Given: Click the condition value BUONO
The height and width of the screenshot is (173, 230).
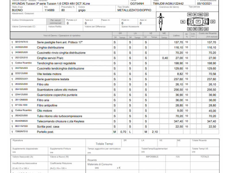Looking at the screenshot, I should point(17,10).
